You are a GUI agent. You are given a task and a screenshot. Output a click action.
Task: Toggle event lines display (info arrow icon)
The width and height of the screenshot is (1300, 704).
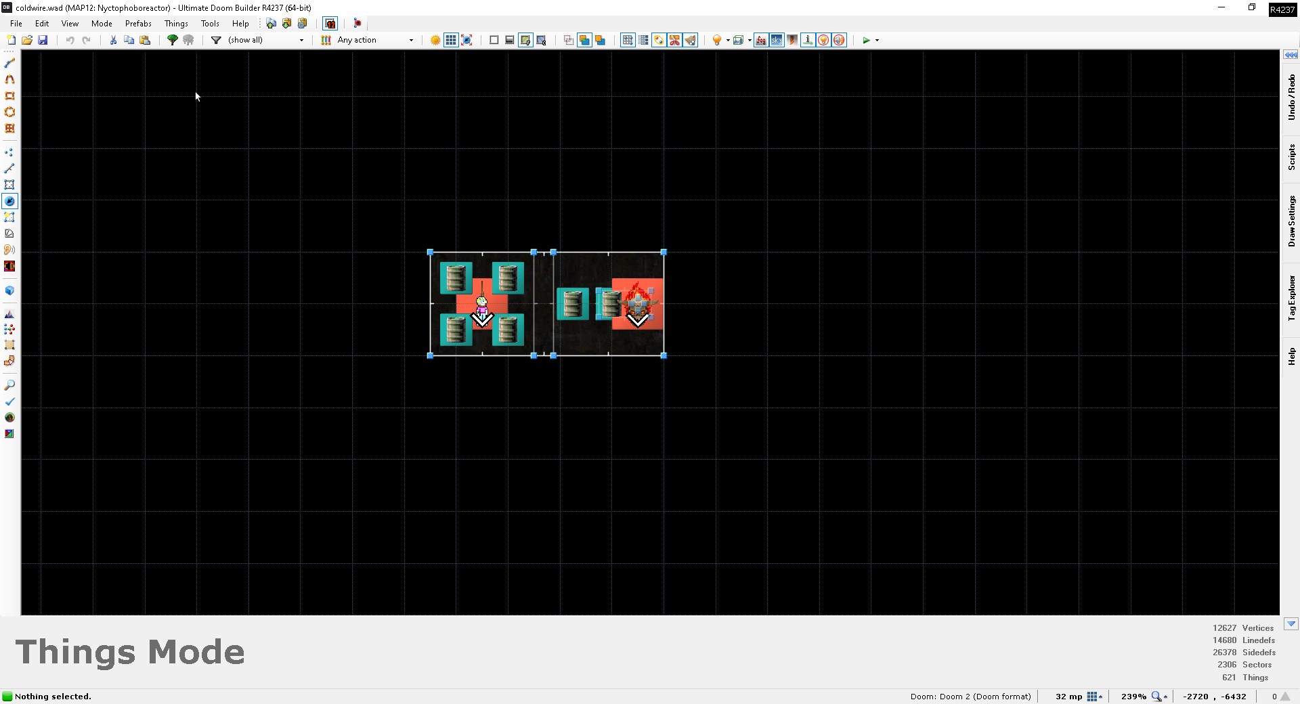click(x=808, y=40)
